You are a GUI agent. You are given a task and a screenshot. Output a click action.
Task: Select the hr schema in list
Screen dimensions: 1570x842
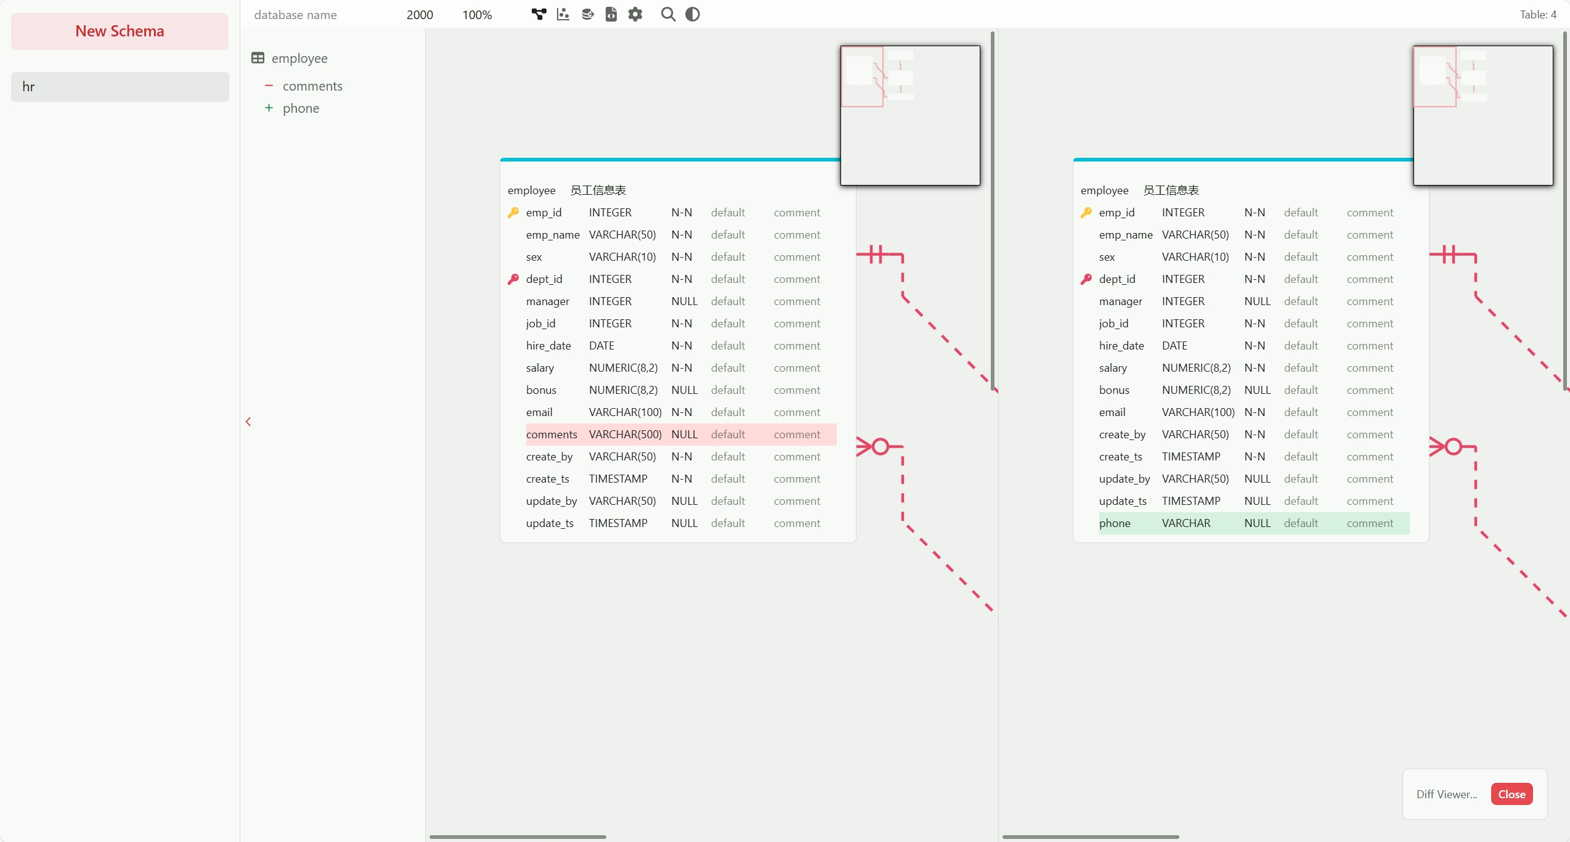pyautogui.click(x=120, y=86)
